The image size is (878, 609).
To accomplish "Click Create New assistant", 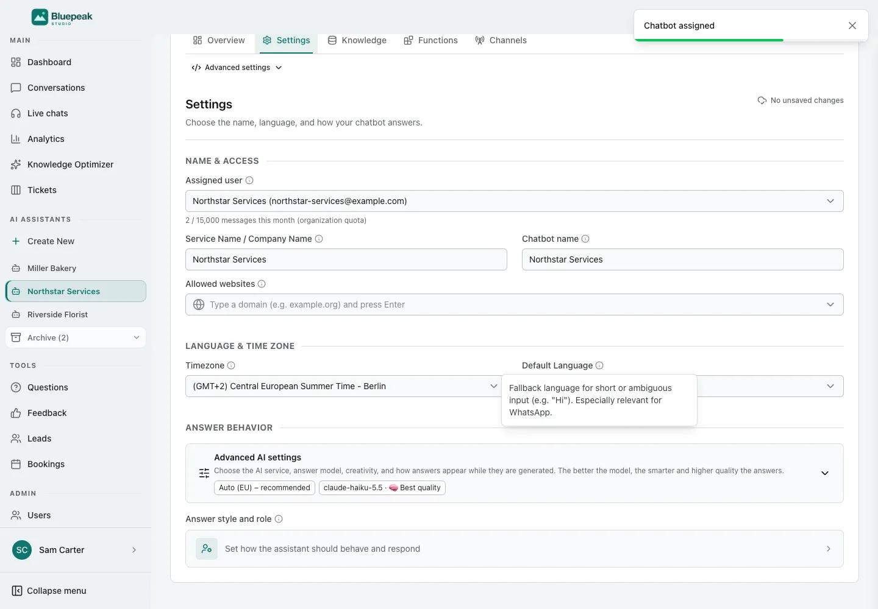I will tap(76, 241).
